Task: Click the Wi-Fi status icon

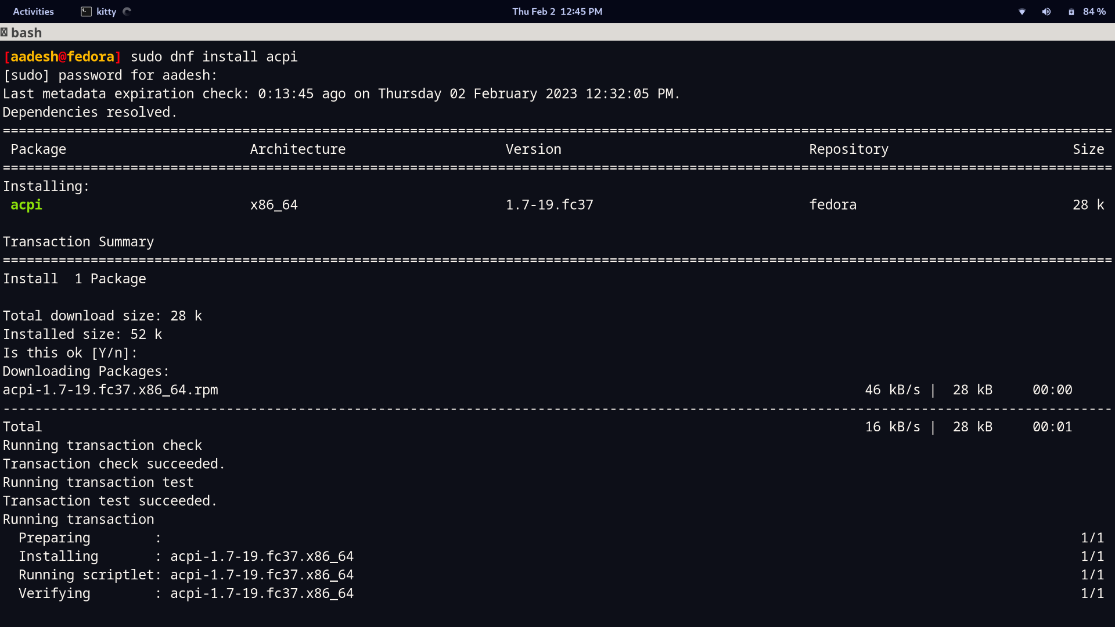Action: click(x=1022, y=12)
